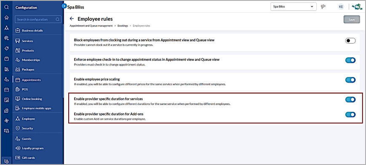The height and width of the screenshot is (165, 366).
Task: Click the price tag icon in left rail
Action: tap(7, 49)
